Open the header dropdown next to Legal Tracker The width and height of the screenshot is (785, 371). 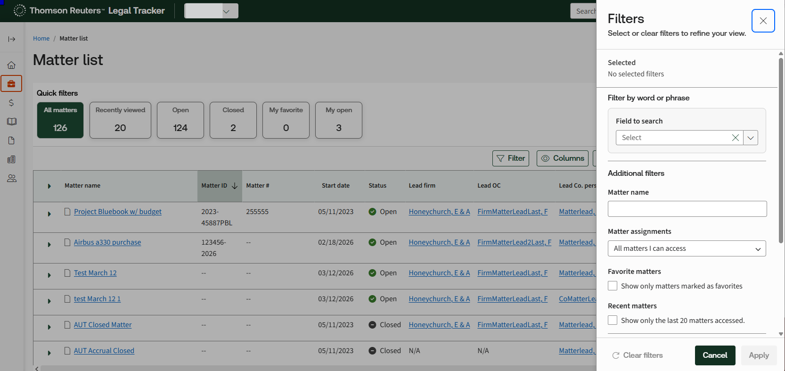click(x=211, y=11)
